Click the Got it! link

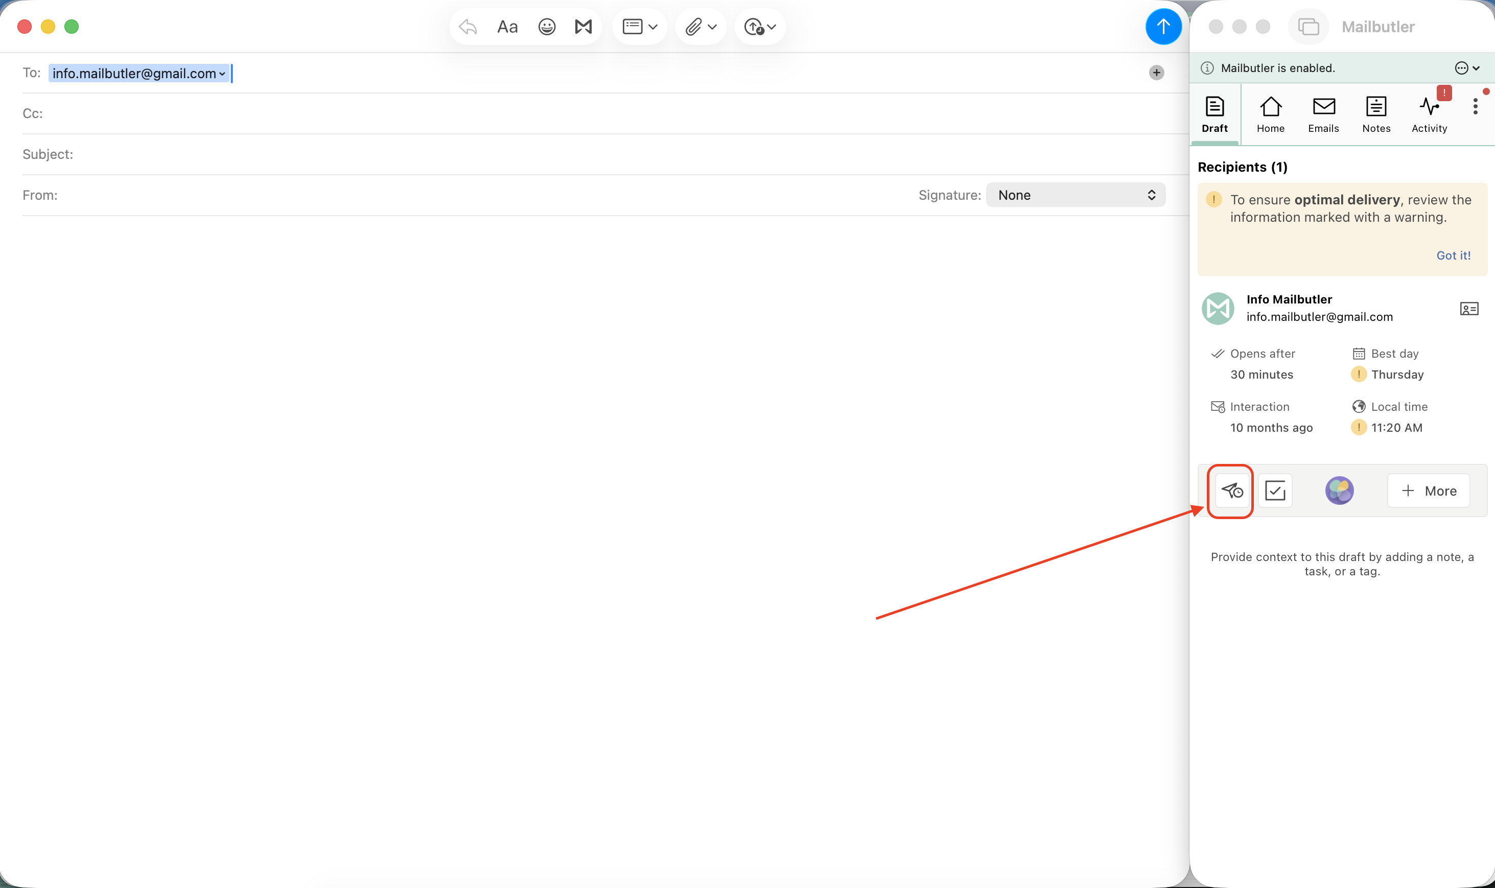click(1453, 255)
